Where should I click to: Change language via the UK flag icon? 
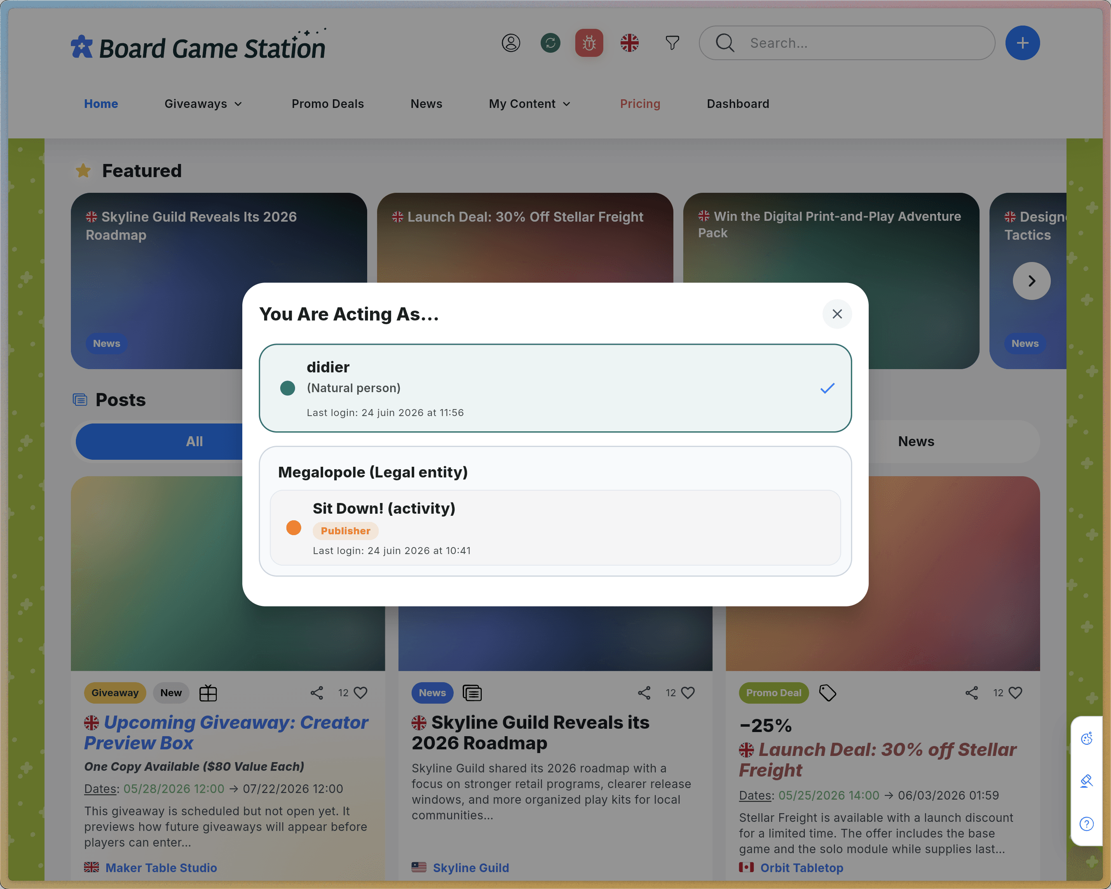coord(629,43)
